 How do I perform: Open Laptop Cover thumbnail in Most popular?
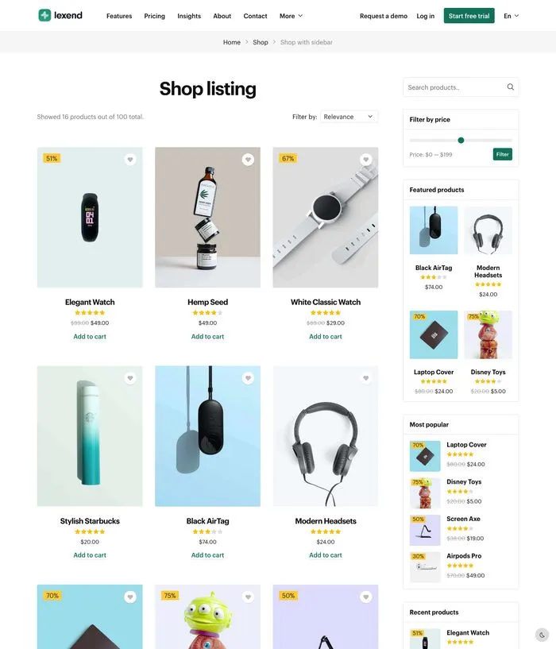pos(425,456)
